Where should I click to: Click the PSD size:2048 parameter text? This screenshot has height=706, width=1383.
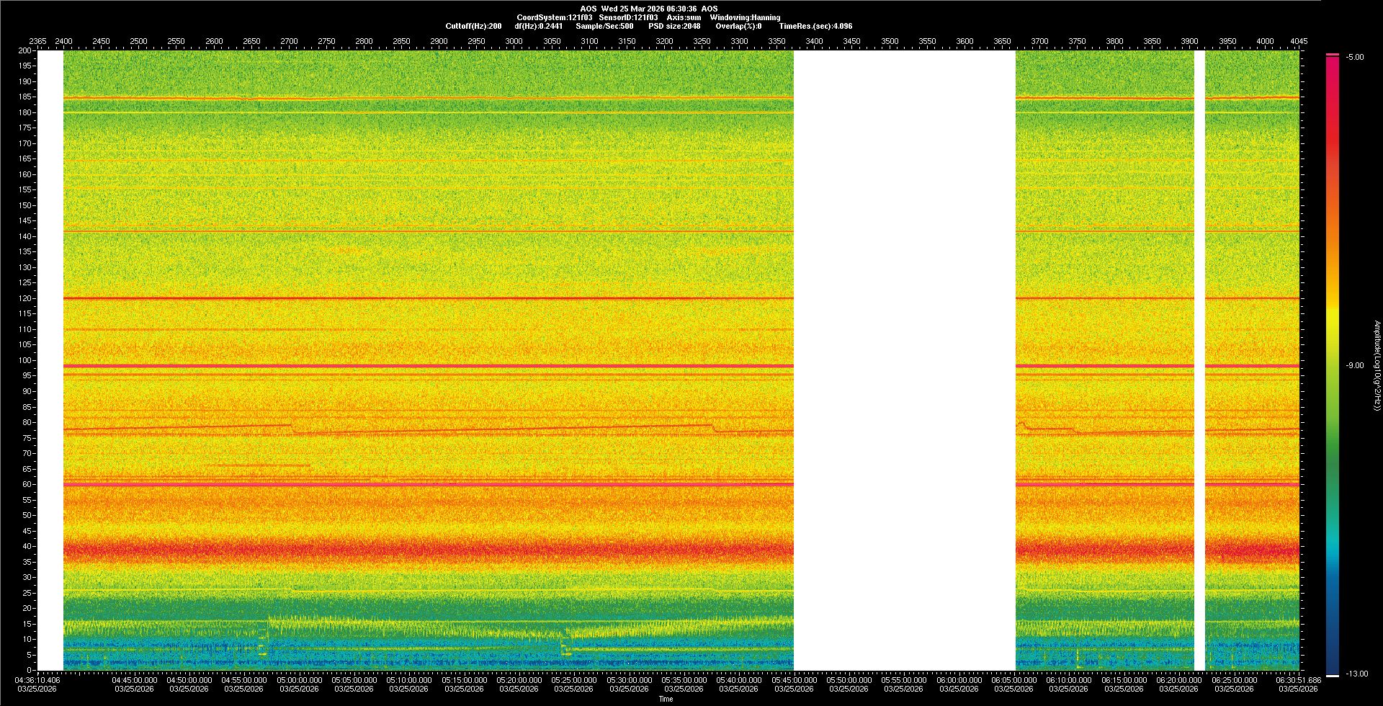674,26
